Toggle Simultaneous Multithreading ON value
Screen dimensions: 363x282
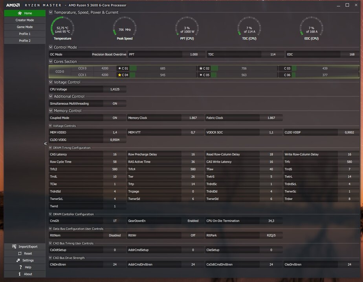click(115, 104)
